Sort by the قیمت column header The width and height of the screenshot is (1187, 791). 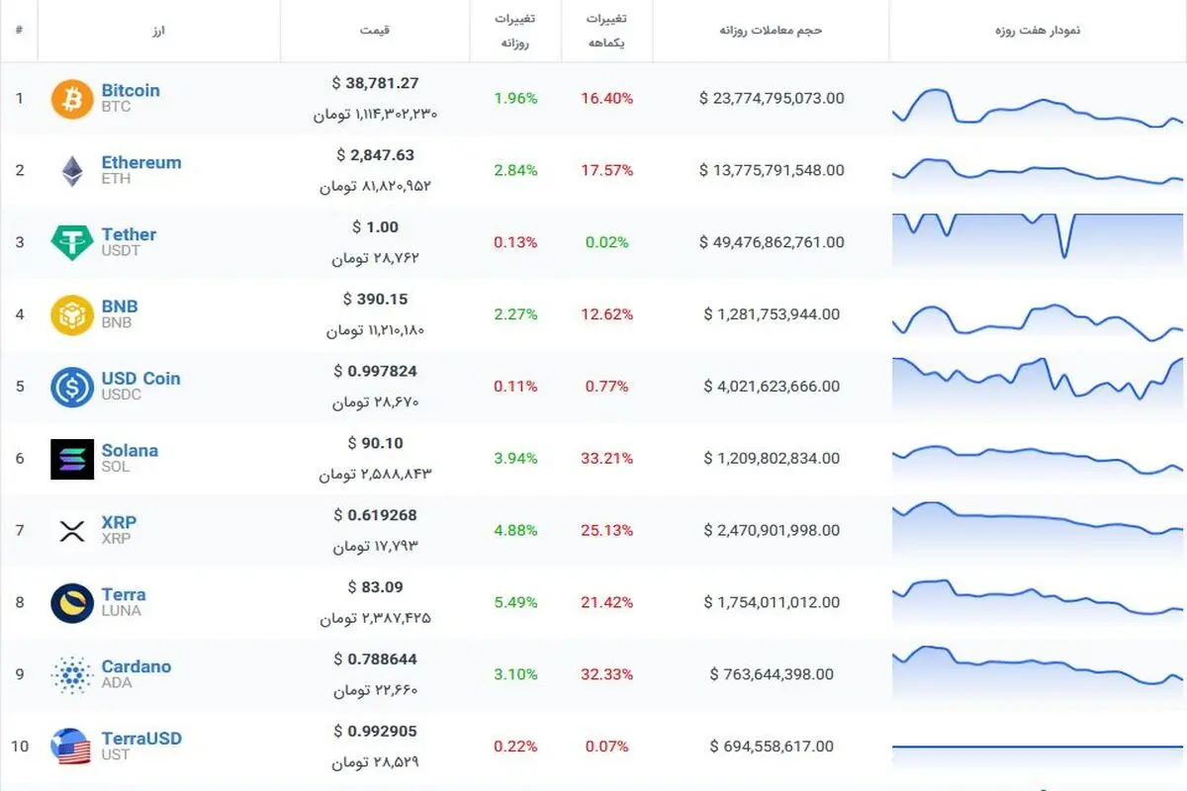pos(375,30)
